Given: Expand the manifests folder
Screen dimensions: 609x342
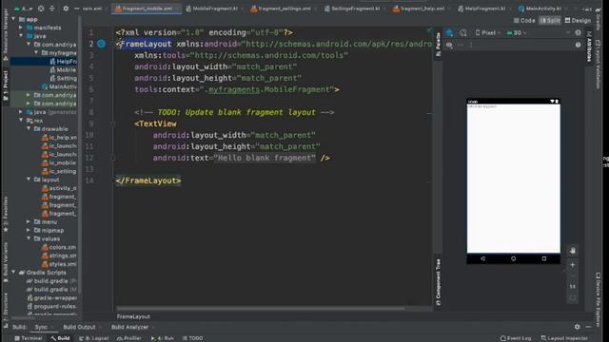Looking at the screenshot, I should pos(21,28).
